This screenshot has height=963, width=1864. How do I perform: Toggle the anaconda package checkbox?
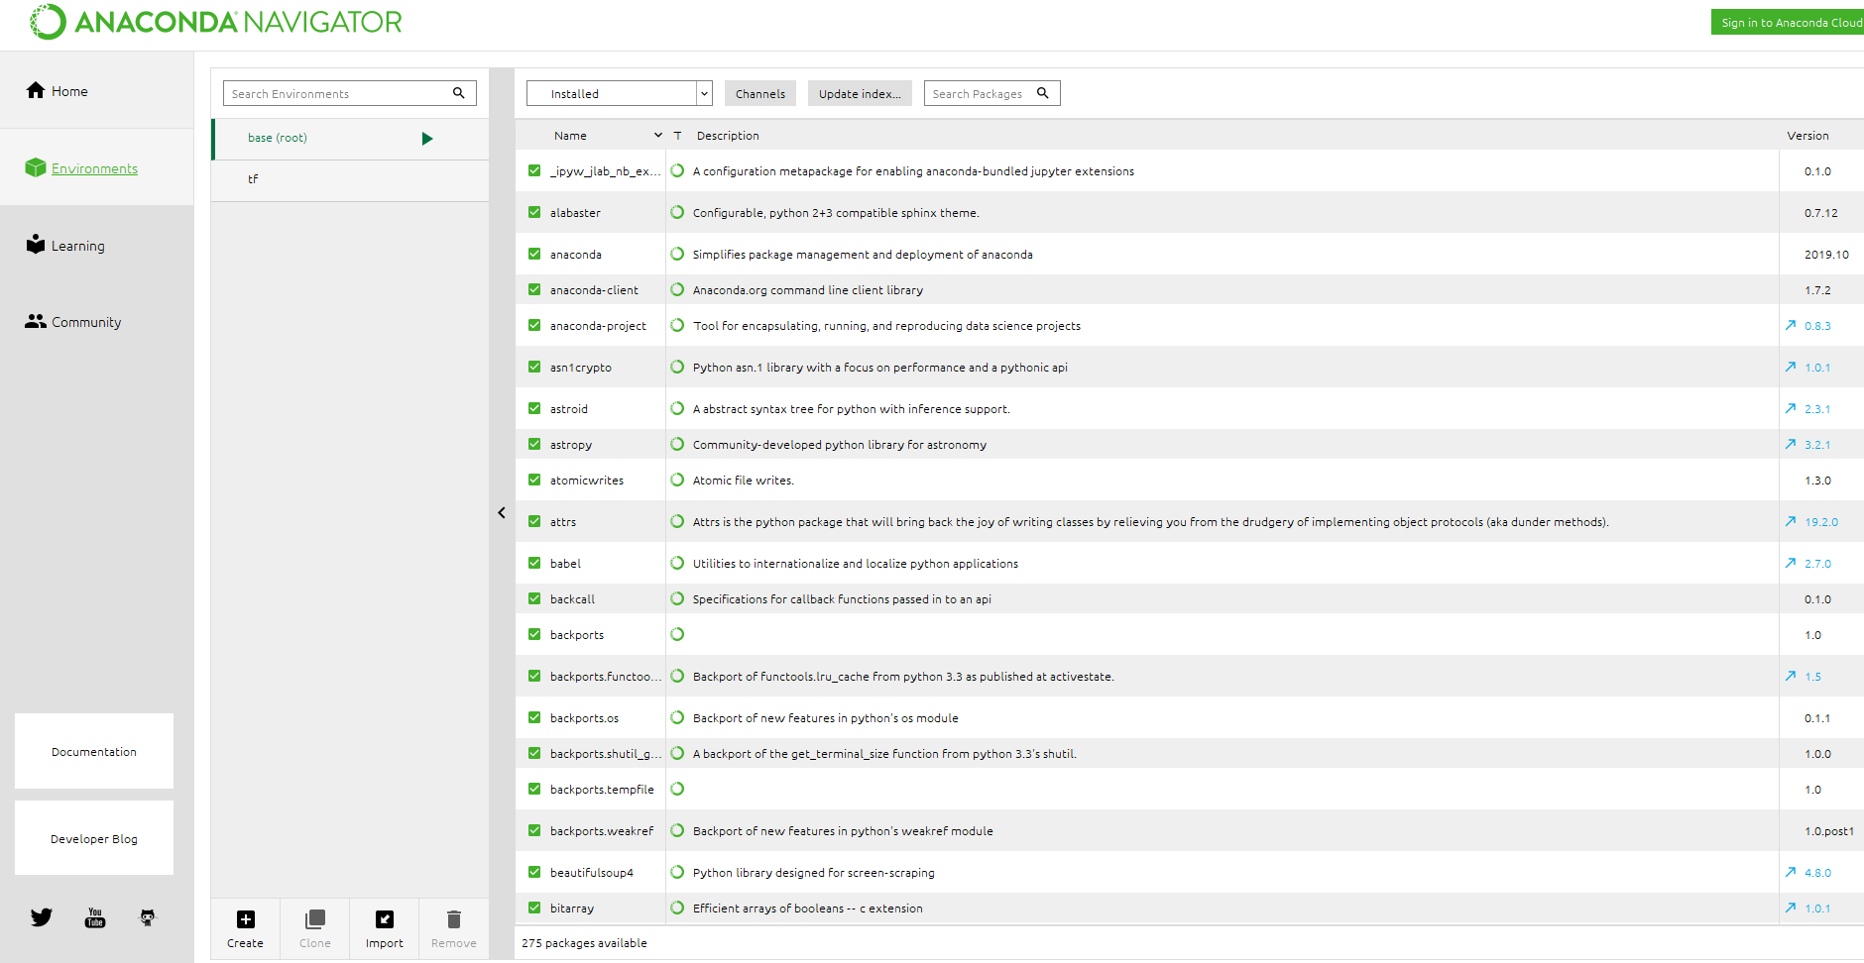(534, 254)
